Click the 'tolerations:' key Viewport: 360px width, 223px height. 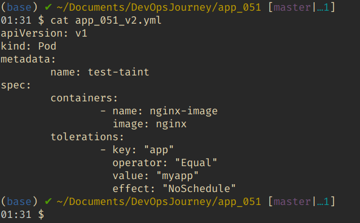point(87,137)
